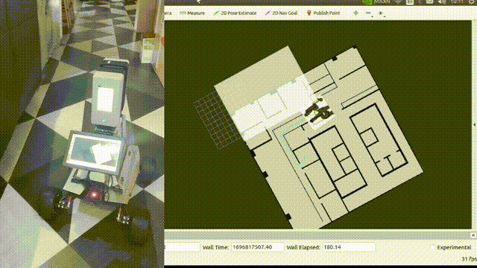The height and width of the screenshot is (268, 477).
Task: Open the volume indicator in top bar
Action: [442, 1]
